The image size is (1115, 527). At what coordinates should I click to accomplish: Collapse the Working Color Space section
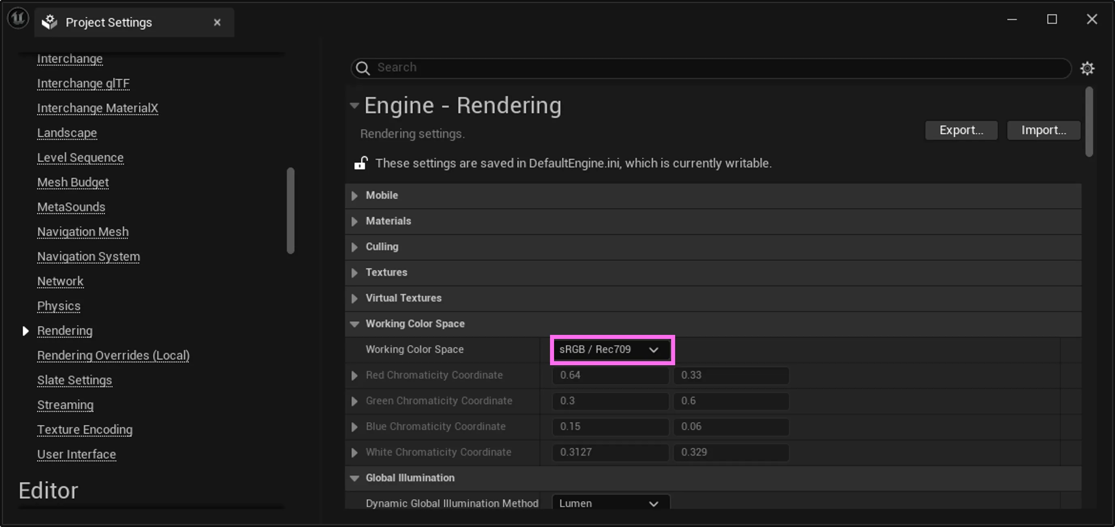355,324
